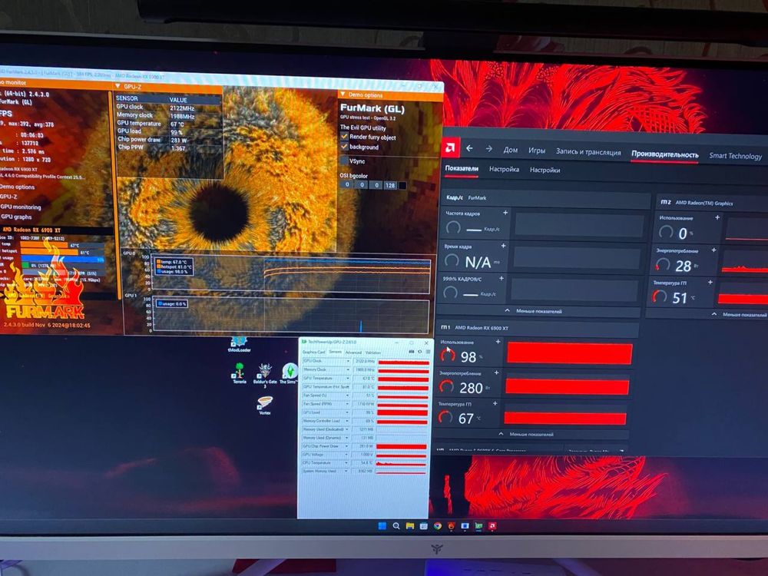Open the GPU Clock sensor dropdown in GPU-Z
This screenshot has width=768, height=576.
tap(348, 361)
